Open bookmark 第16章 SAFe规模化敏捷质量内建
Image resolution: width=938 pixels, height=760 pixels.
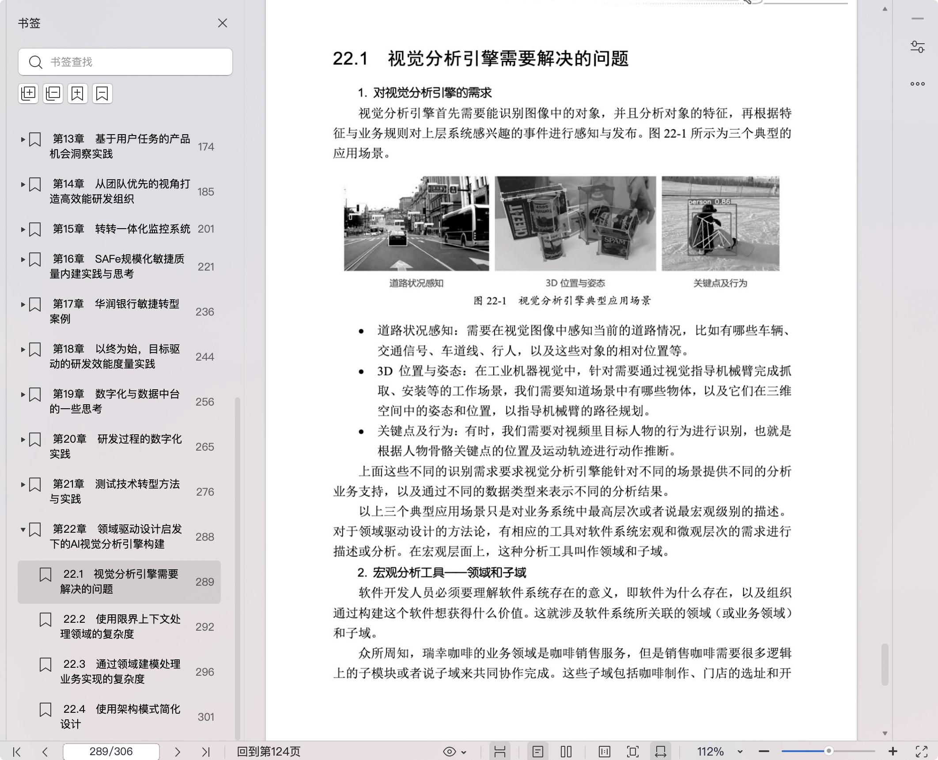(117, 266)
